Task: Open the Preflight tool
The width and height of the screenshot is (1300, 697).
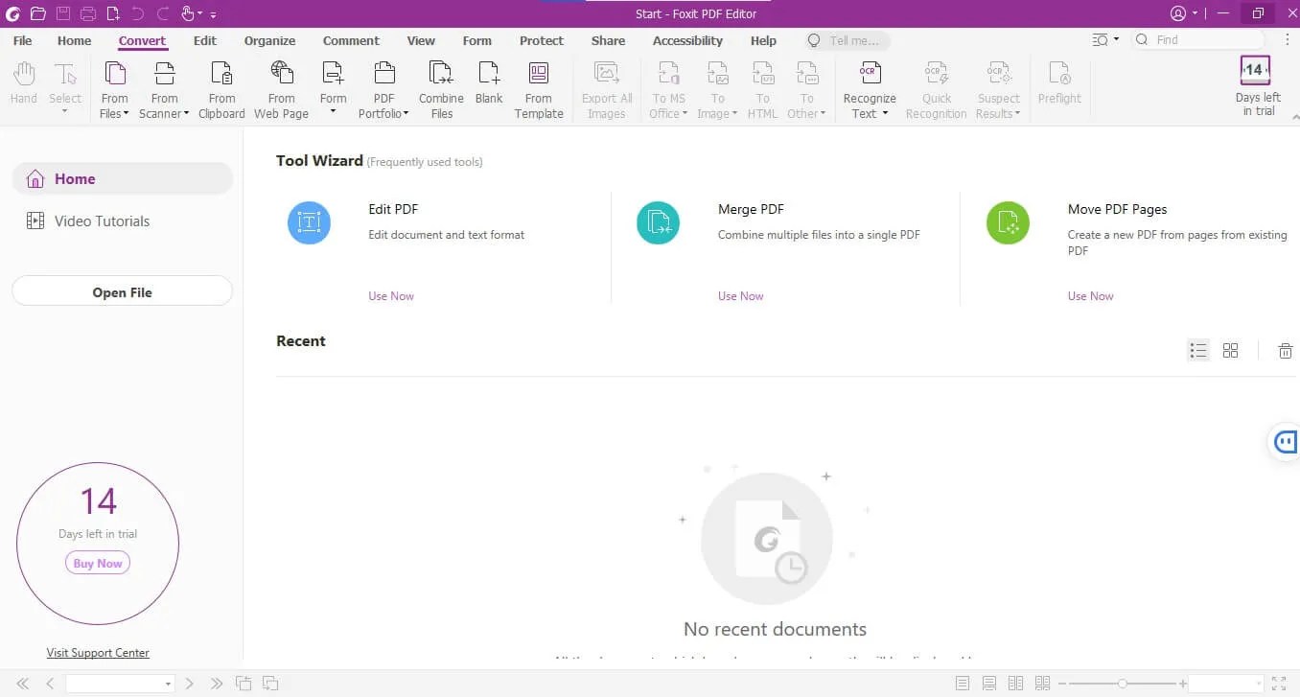Action: point(1059,86)
